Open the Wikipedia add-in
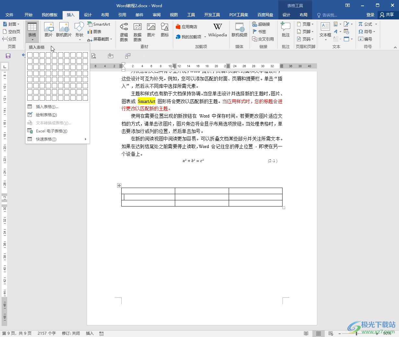This screenshot has height=337, width=399. (x=218, y=30)
